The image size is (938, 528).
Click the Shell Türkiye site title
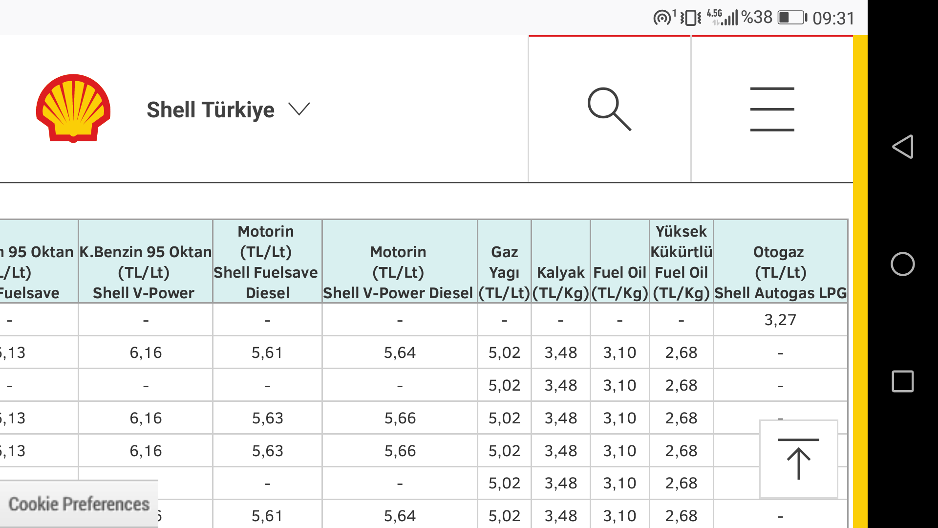[210, 110]
